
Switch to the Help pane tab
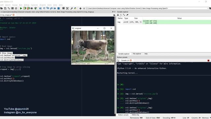[x=146, y=54]
